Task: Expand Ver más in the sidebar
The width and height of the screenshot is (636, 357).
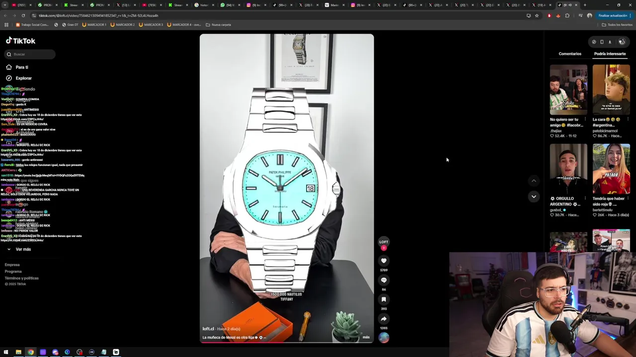Action: [x=23, y=249]
